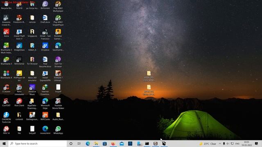Show hidden system tray icons
This screenshot has width=262, height=147.
pos(220,144)
